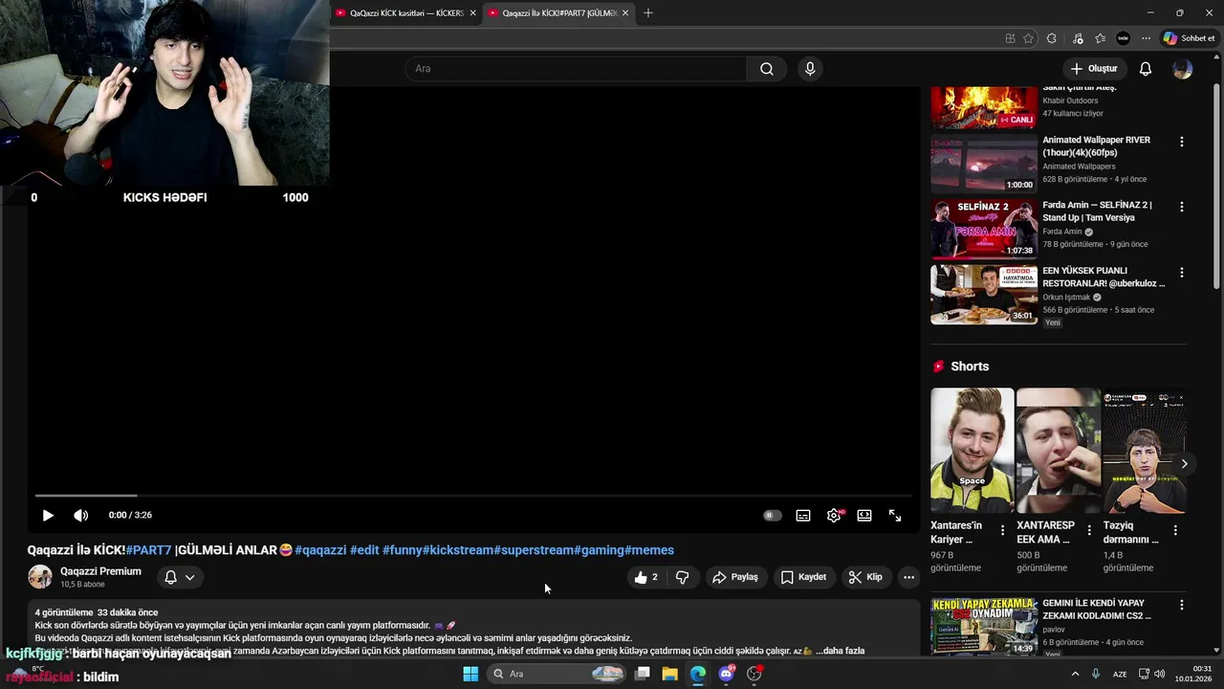Open the favorites list icon in toolbar

coord(1101,38)
